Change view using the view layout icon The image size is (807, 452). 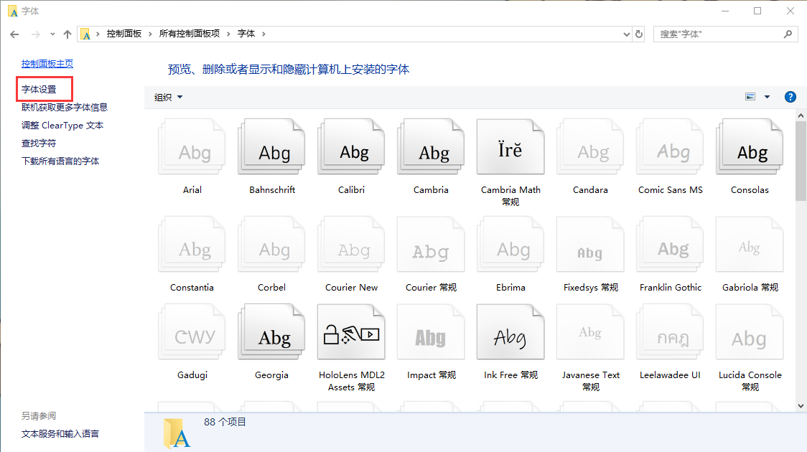[x=750, y=97]
